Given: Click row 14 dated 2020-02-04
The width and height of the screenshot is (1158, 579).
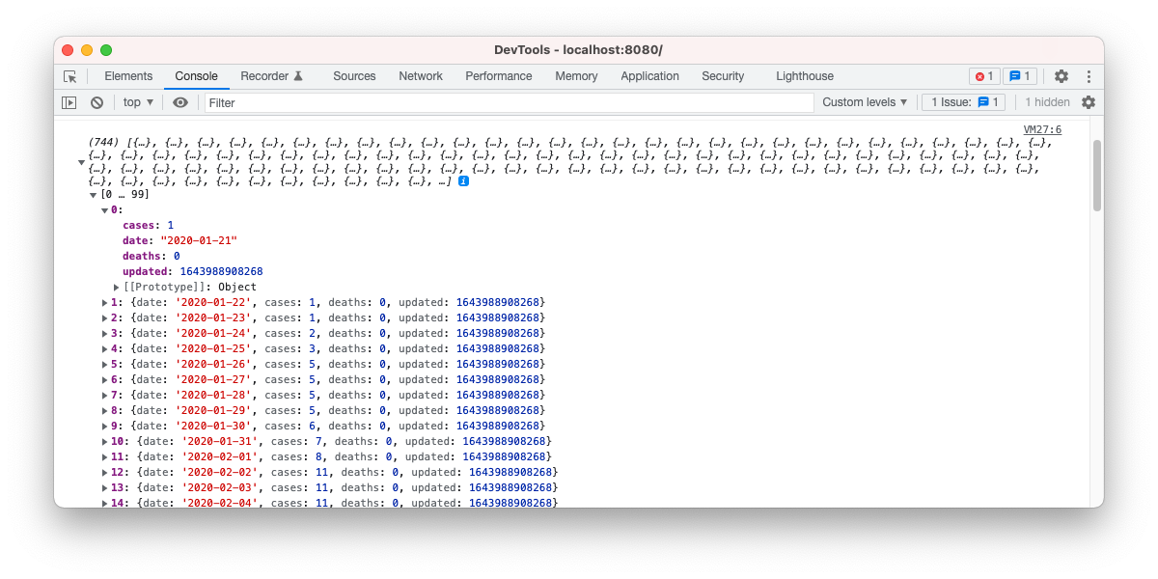Looking at the screenshot, I should point(331,504).
